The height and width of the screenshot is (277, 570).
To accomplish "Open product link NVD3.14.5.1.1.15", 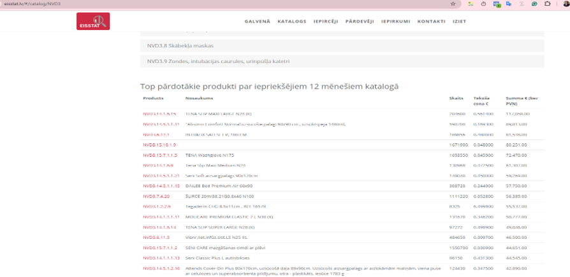I will (x=161, y=186).
